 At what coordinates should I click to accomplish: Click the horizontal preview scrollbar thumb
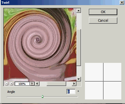(56, 84)
